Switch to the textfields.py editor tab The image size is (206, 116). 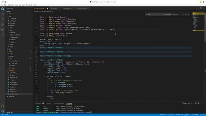[41, 8]
